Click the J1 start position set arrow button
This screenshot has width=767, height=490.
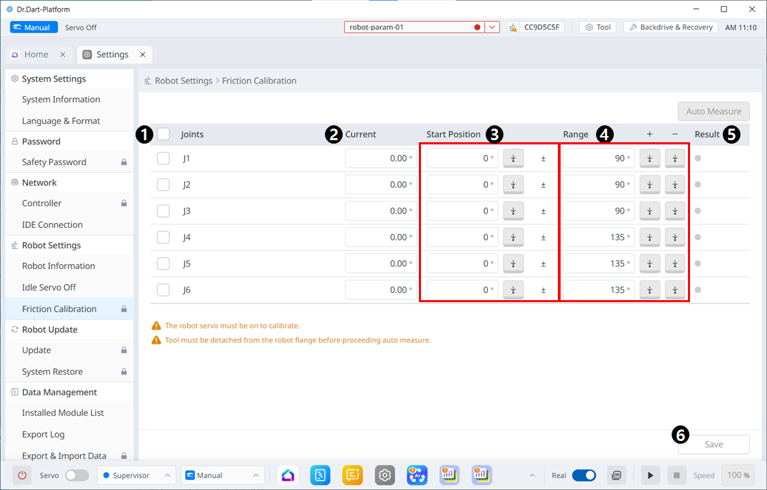[513, 158]
